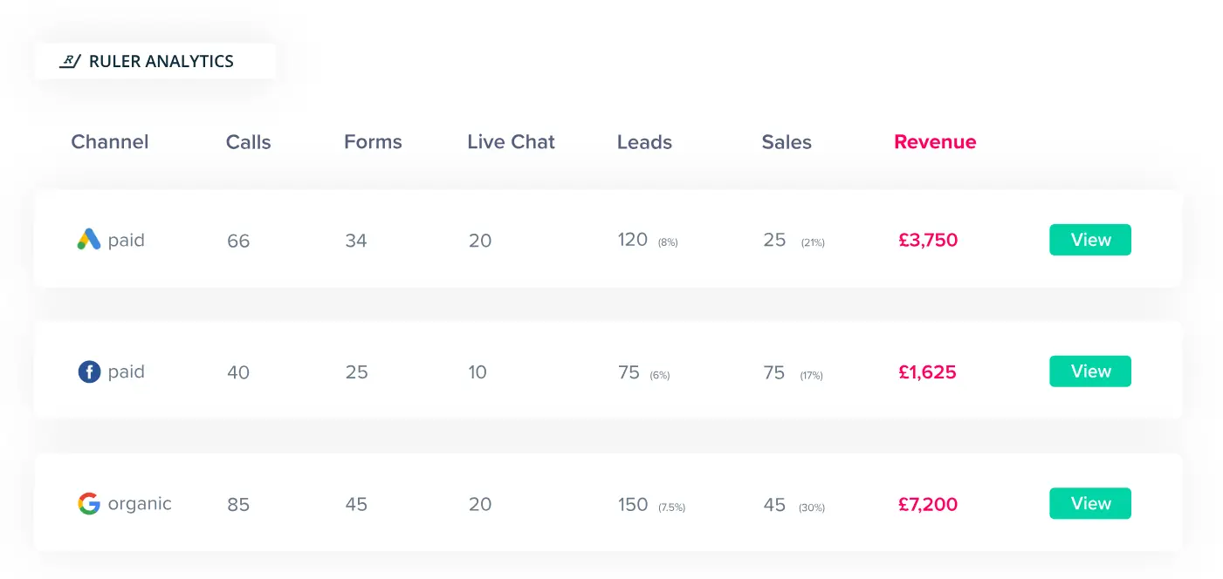Sort by the Revenue column header
This screenshot has width=1223, height=579.
(935, 141)
